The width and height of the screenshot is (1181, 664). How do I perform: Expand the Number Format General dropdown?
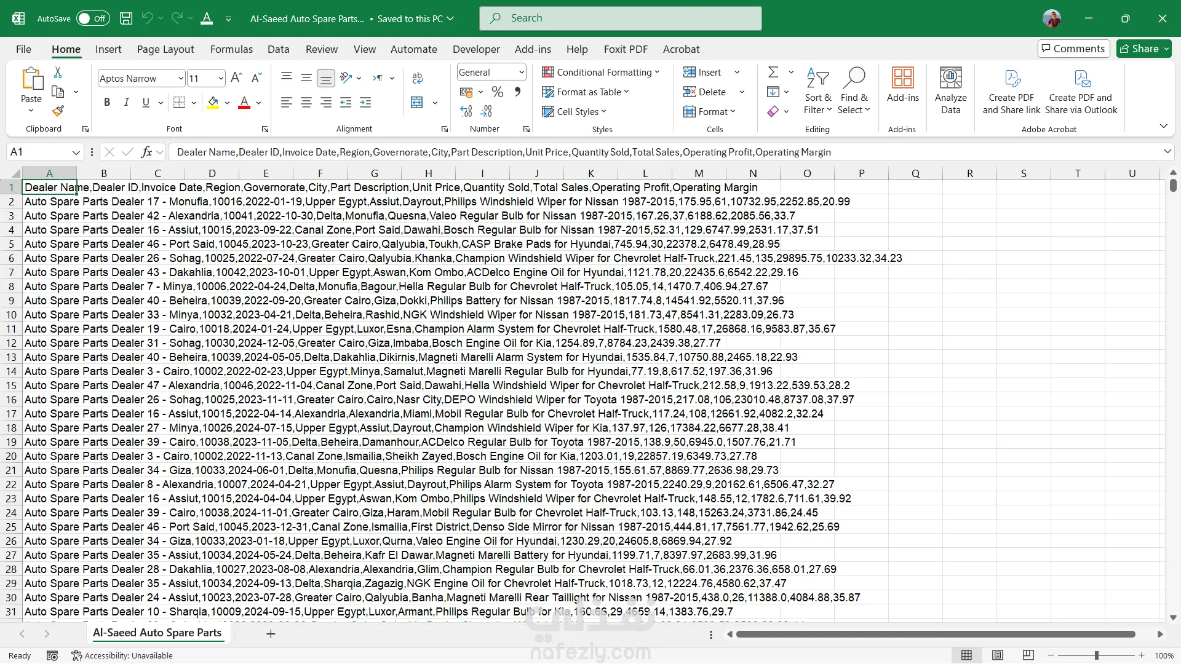tap(521, 72)
